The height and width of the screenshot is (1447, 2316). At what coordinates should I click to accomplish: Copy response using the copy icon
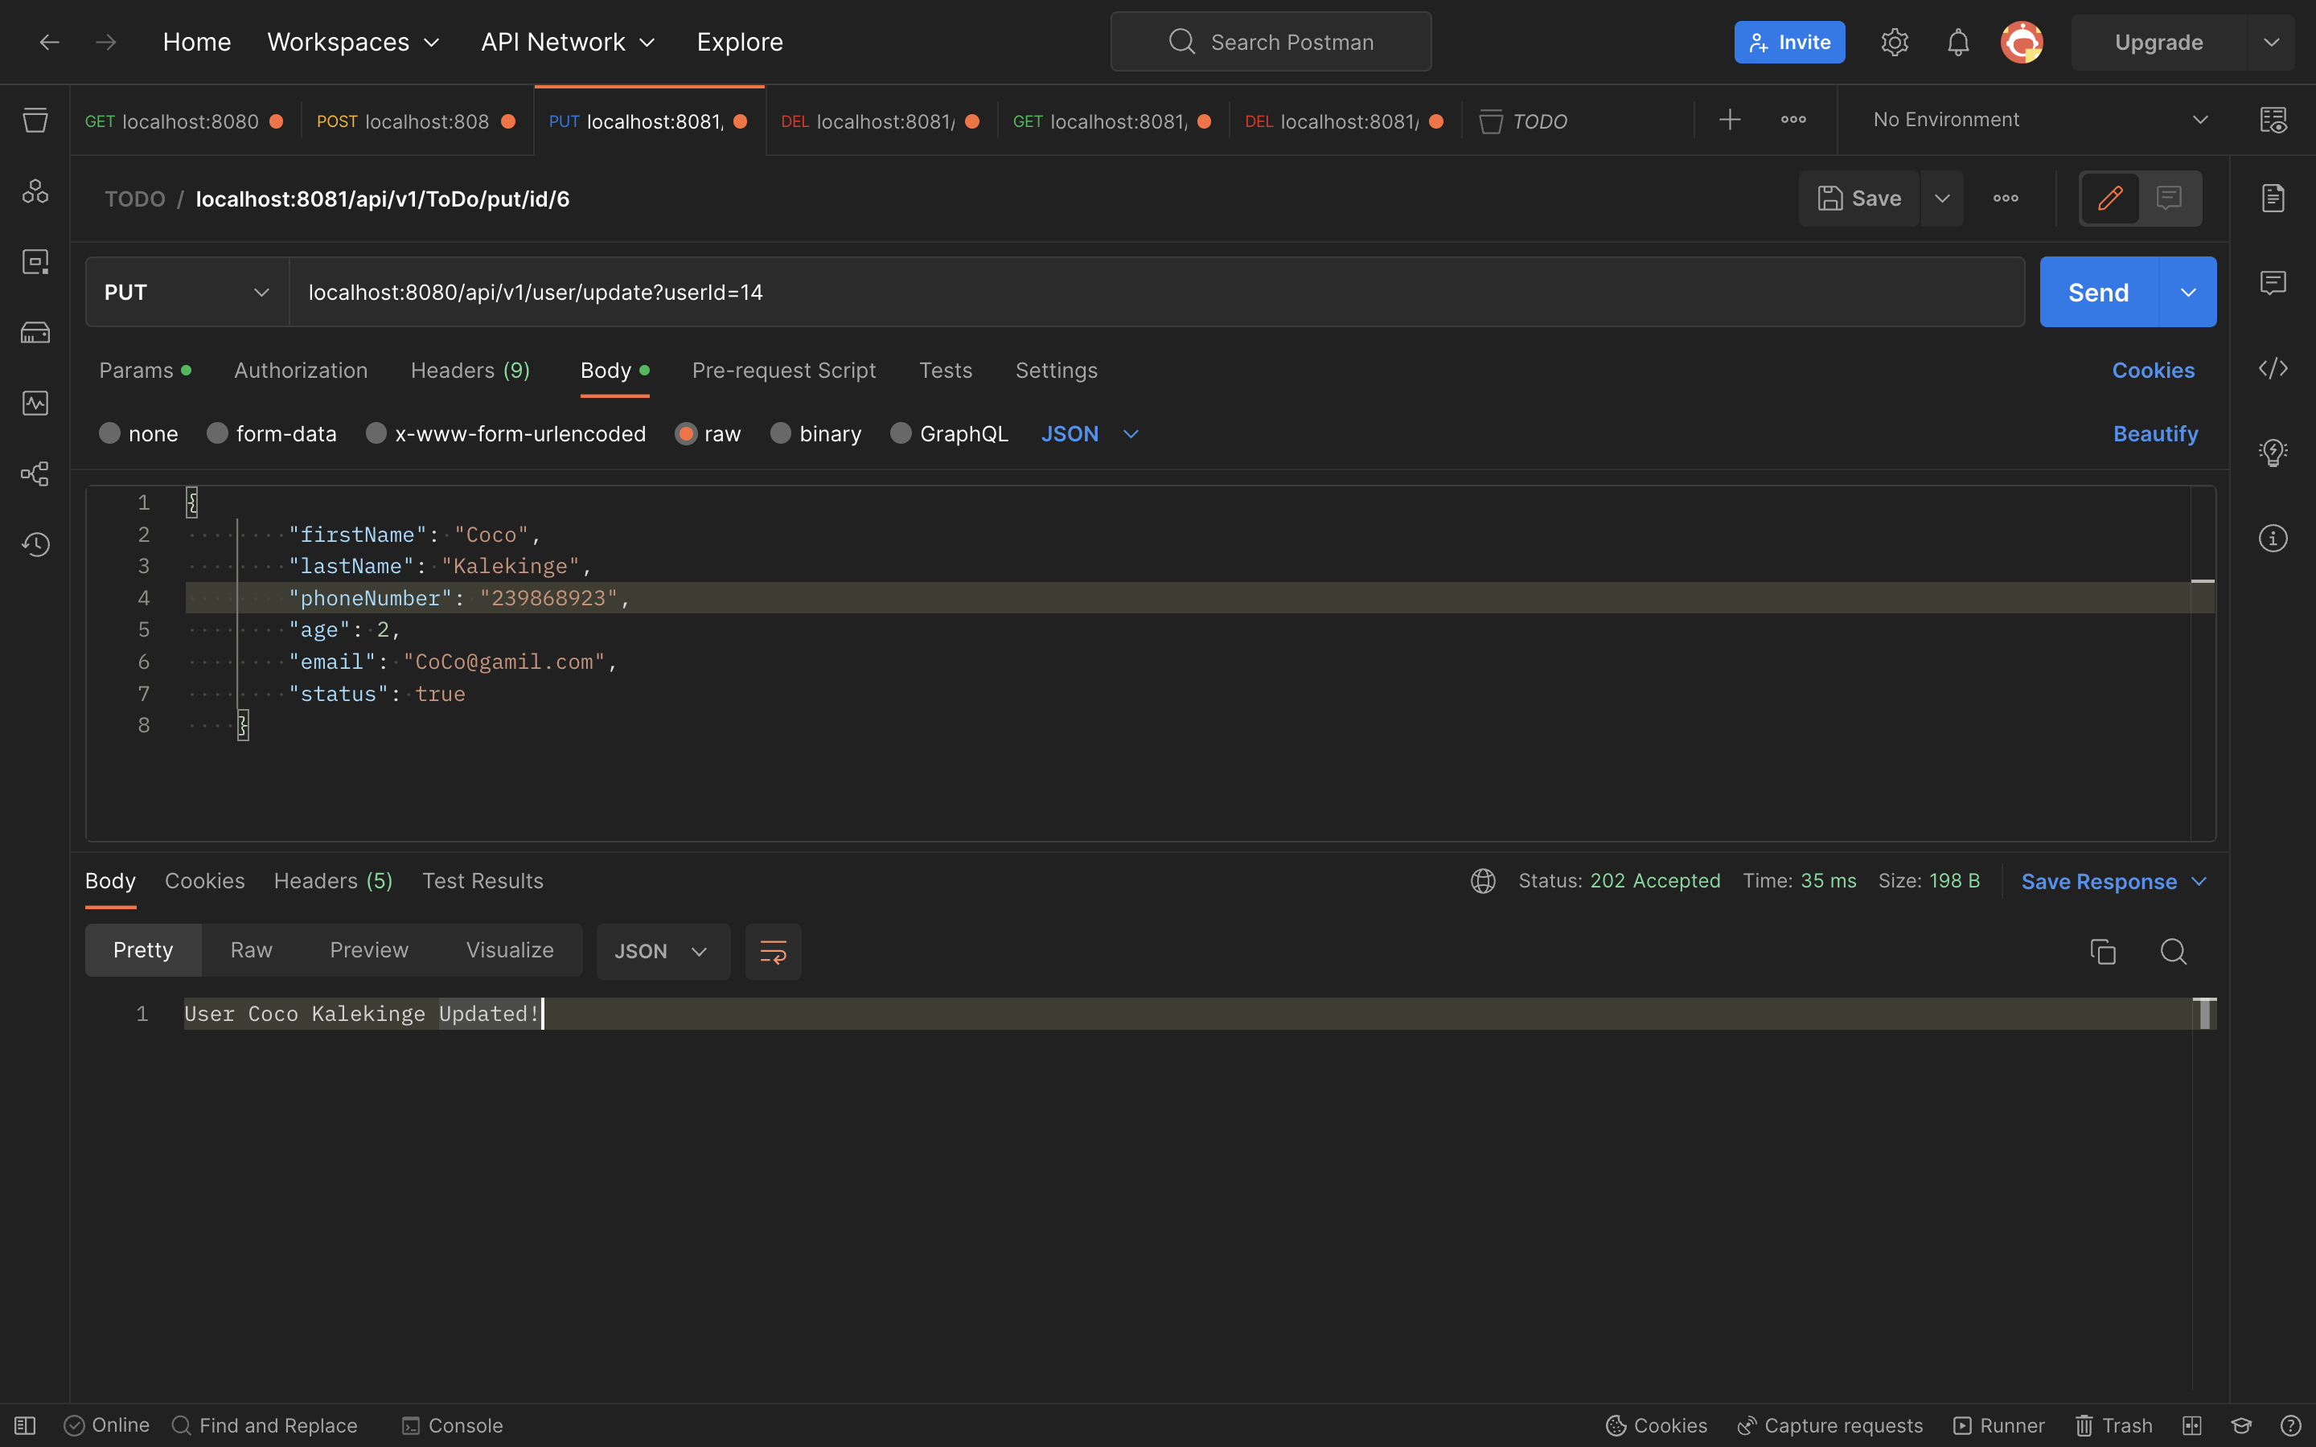2103,951
